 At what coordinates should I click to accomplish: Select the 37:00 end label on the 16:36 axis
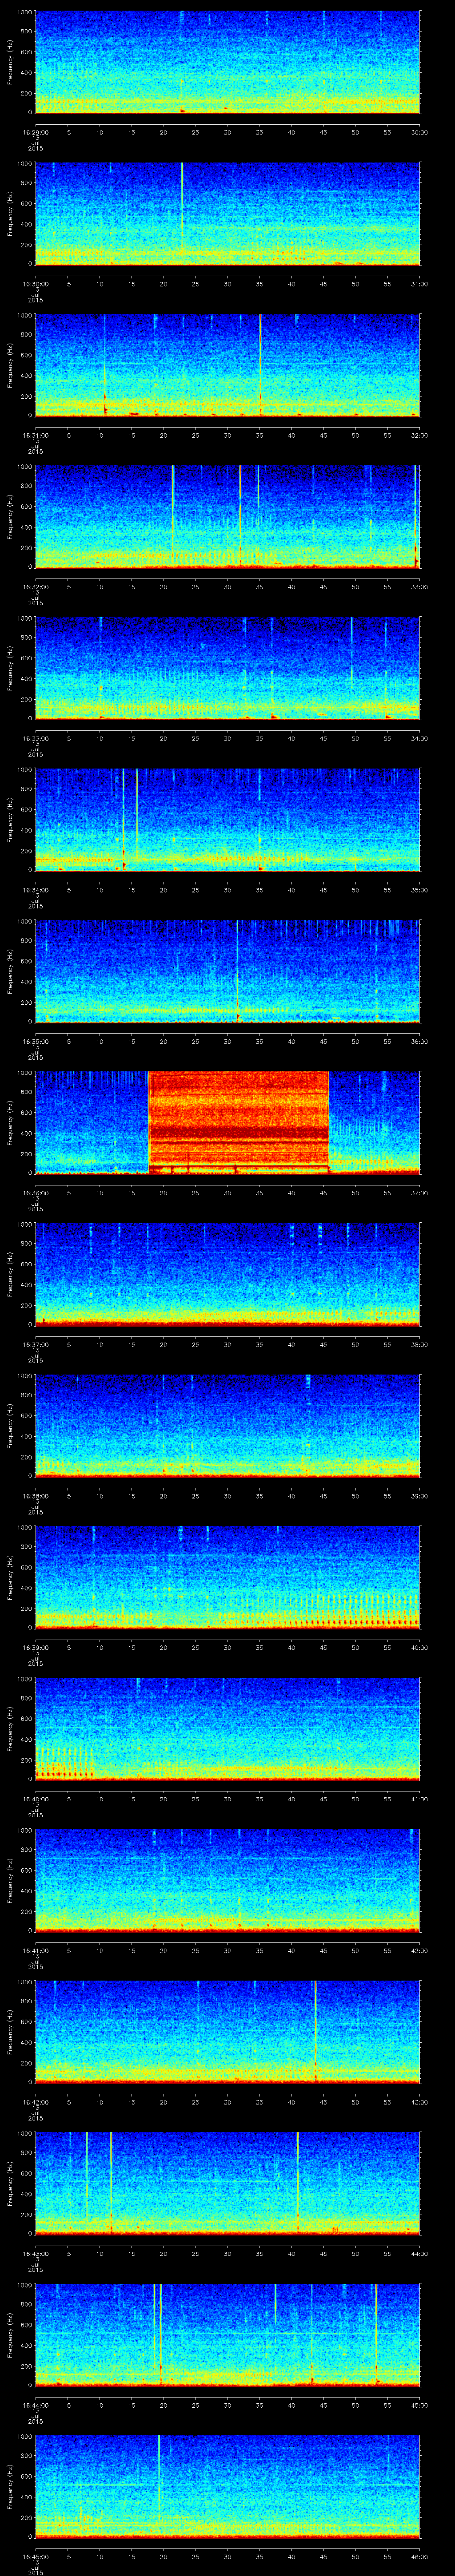[x=419, y=1193]
